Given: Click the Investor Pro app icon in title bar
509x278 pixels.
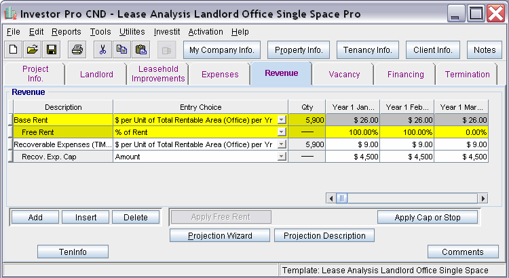Looking at the screenshot, I should [10, 14].
